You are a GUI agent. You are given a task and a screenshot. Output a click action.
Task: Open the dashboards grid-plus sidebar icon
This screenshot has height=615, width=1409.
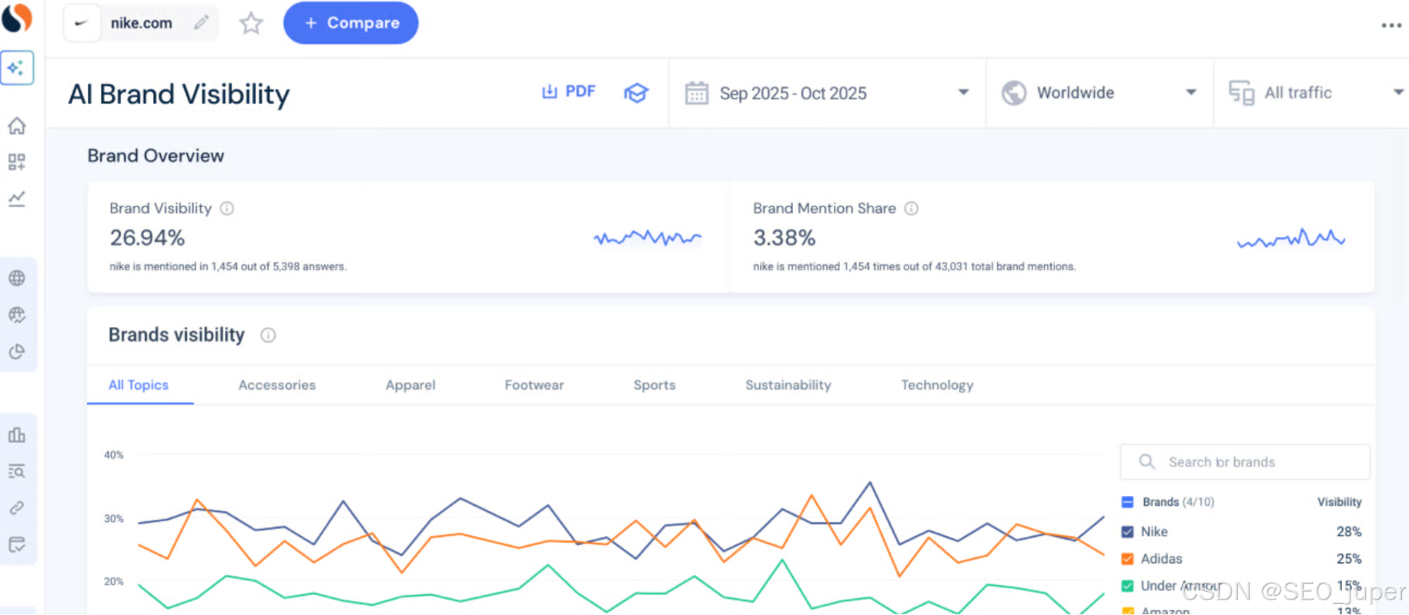coord(17,162)
